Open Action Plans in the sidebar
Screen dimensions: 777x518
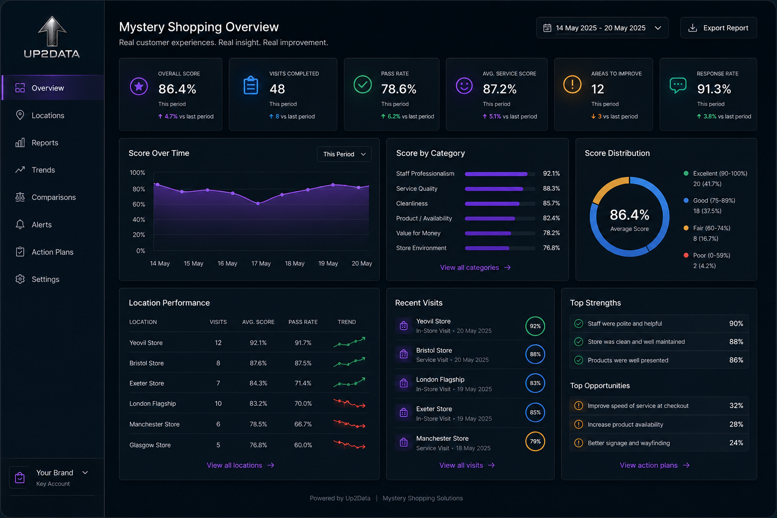[x=53, y=252]
